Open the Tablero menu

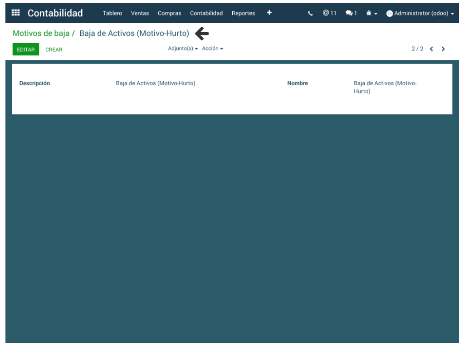click(x=112, y=13)
